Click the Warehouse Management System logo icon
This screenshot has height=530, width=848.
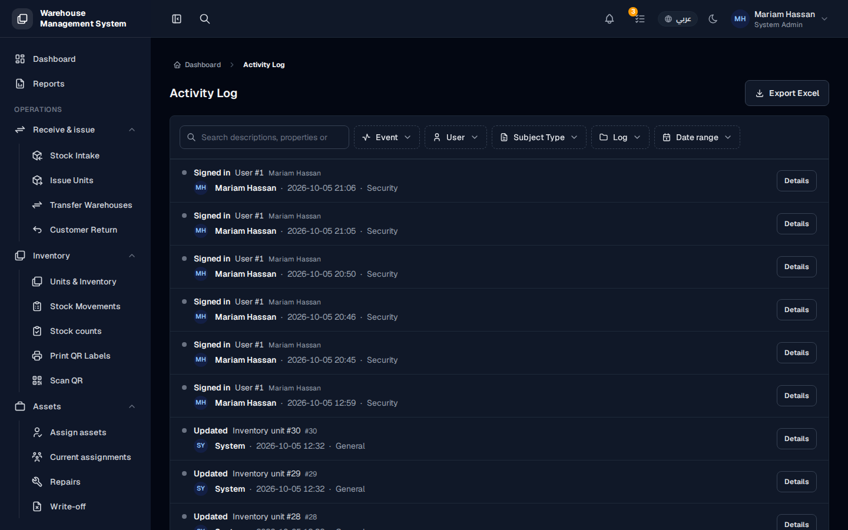tap(22, 19)
